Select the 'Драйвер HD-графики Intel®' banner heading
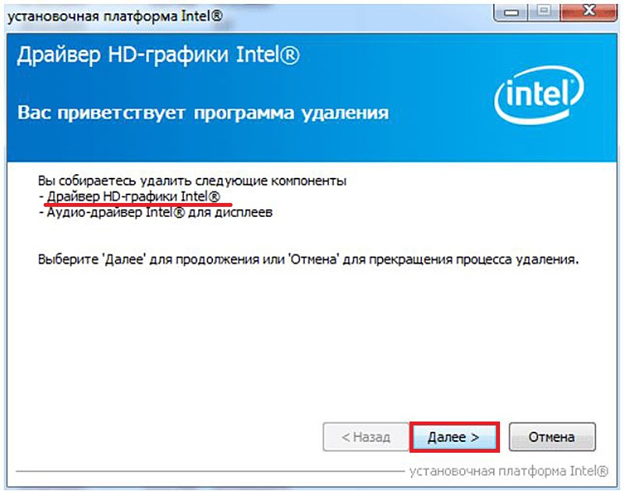Image resolution: width=624 pixels, height=491 pixels. tap(158, 55)
